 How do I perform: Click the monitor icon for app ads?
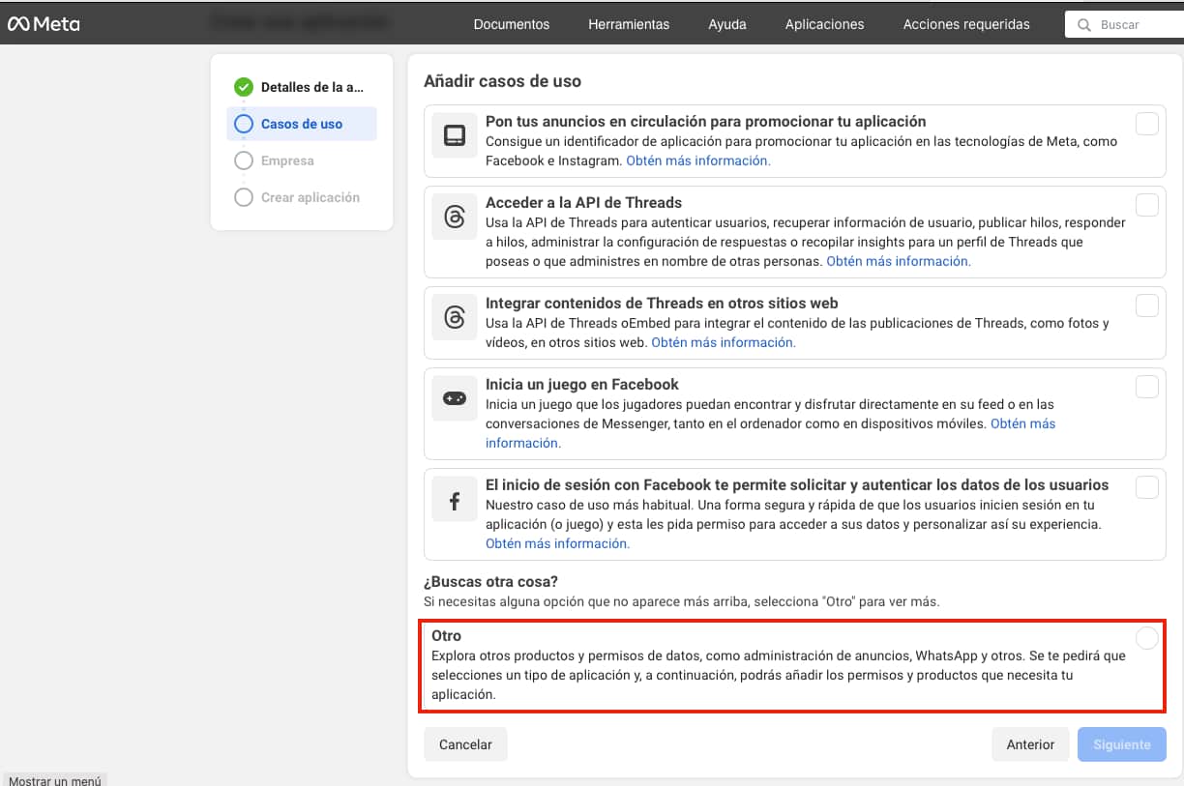(455, 136)
